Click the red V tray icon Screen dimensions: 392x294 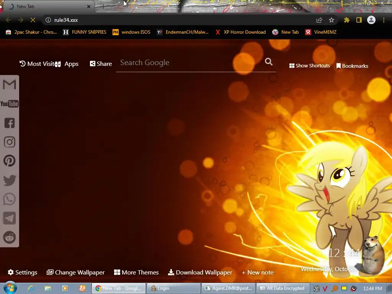click(x=325, y=289)
